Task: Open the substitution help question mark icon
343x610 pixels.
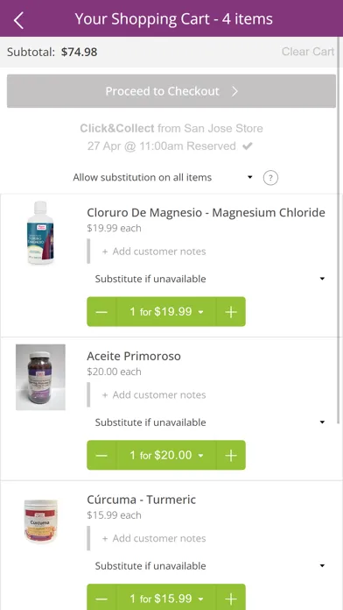Action: (270, 178)
